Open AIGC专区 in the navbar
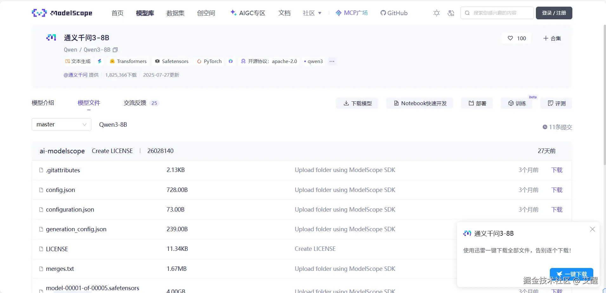The width and height of the screenshot is (606, 293). pos(248,13)
